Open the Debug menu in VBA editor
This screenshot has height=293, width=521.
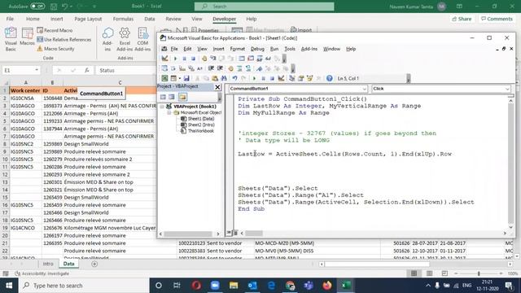[257, 49]
